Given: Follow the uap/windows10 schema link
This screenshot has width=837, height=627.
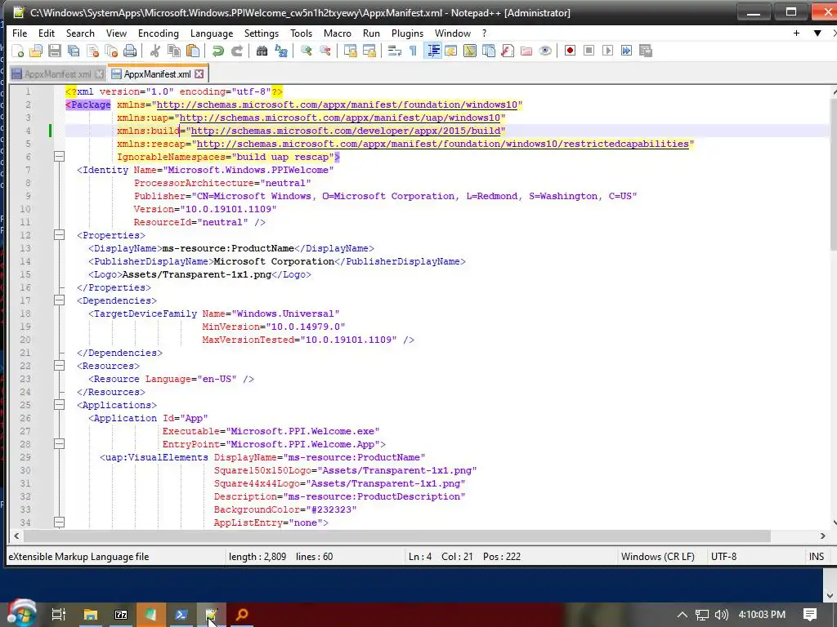Looking at the screenshot, I should tap(340, 118).
